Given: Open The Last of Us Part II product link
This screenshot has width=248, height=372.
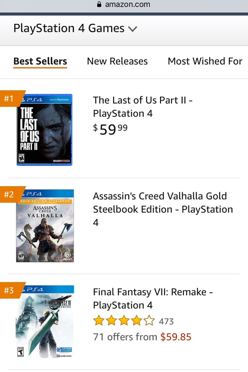Looking at the screenshot, I should (x=142, y=106).
